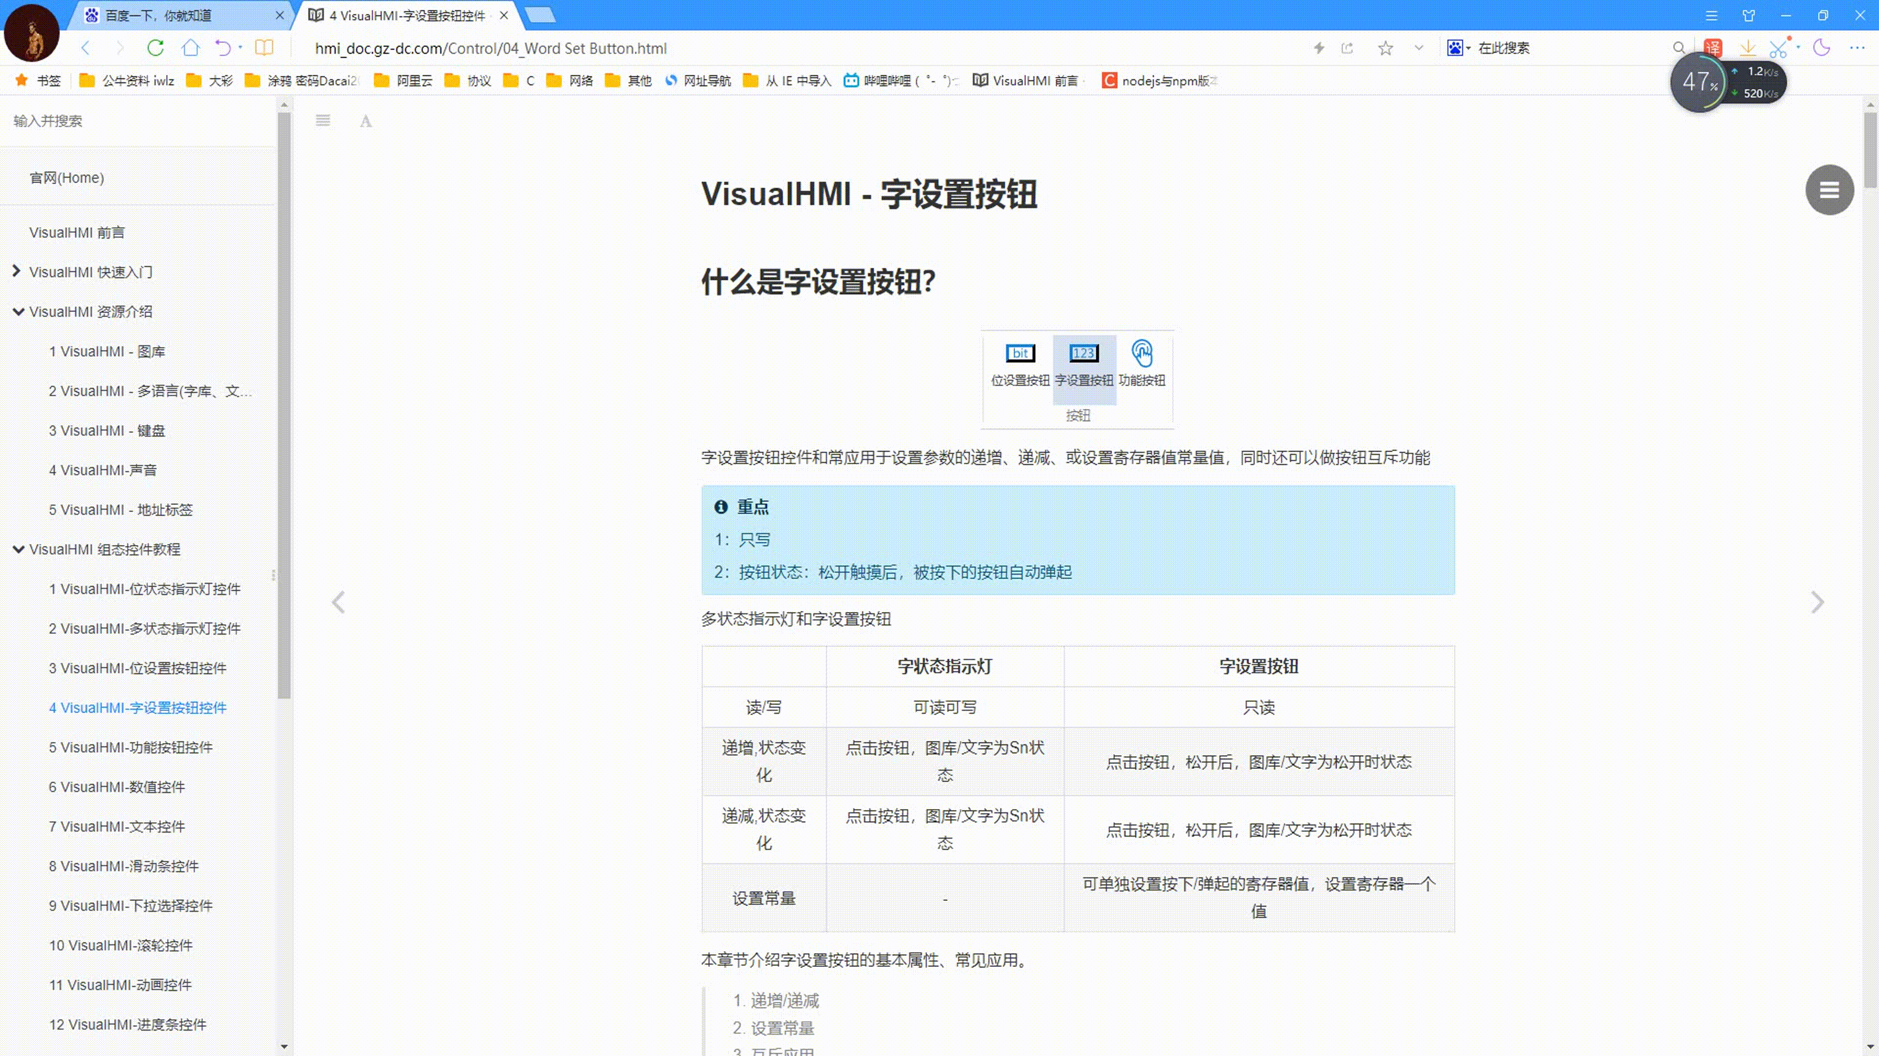Viewport: 1879px width, 1056px height.
Task: Open font settings 'A' icon
Action: pos(365,121)
